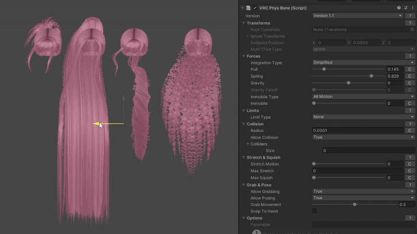Collapse the Colliders list foldout

(248, 144)
